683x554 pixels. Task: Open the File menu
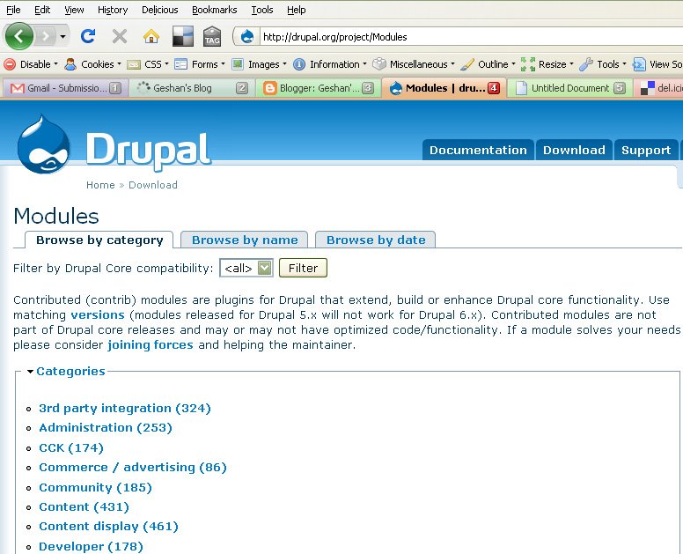click(13, 10)
